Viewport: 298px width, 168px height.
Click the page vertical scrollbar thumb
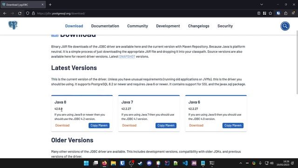297,62
